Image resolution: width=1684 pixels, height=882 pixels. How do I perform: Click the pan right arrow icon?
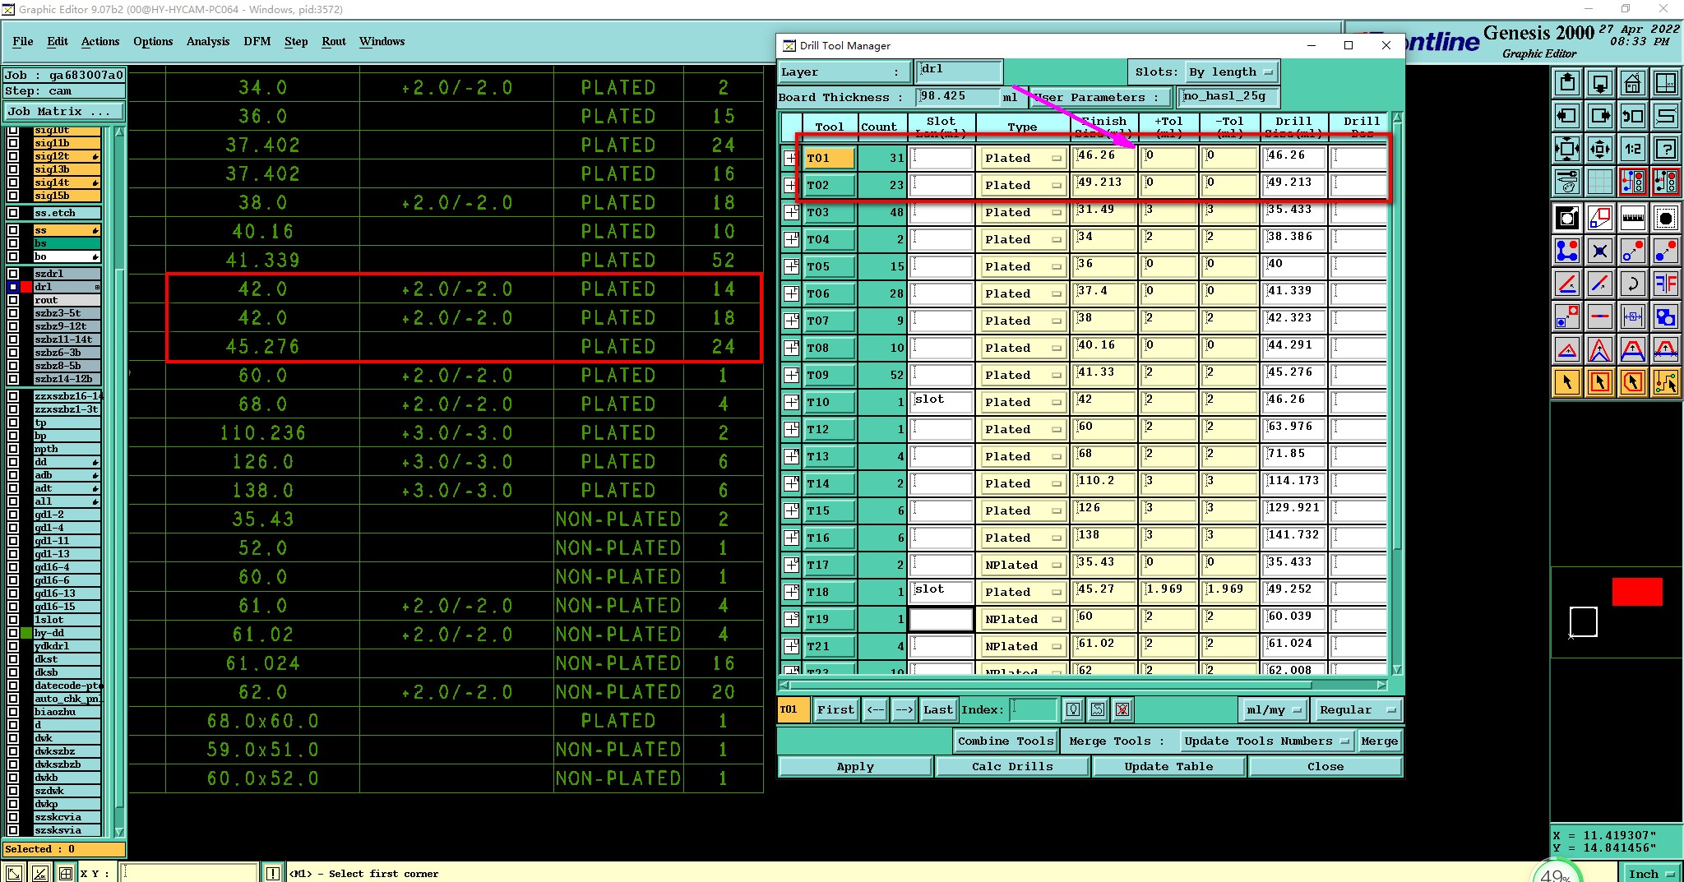[1600, 116]
